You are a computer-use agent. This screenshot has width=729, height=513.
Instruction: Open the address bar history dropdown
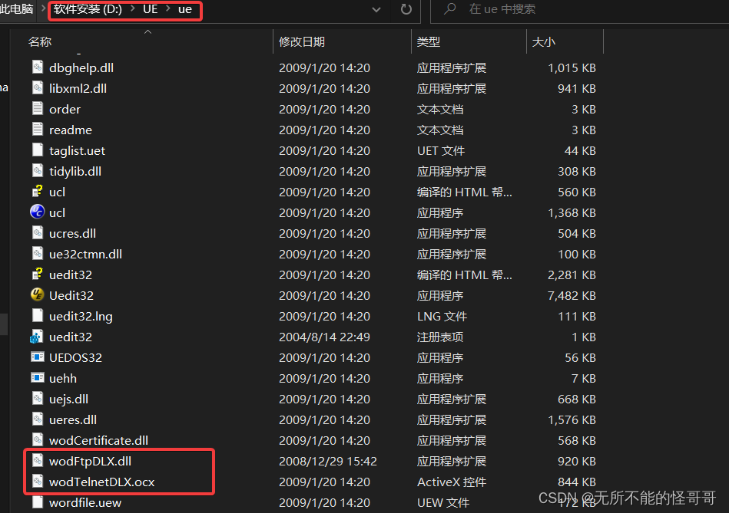point(376,9)
